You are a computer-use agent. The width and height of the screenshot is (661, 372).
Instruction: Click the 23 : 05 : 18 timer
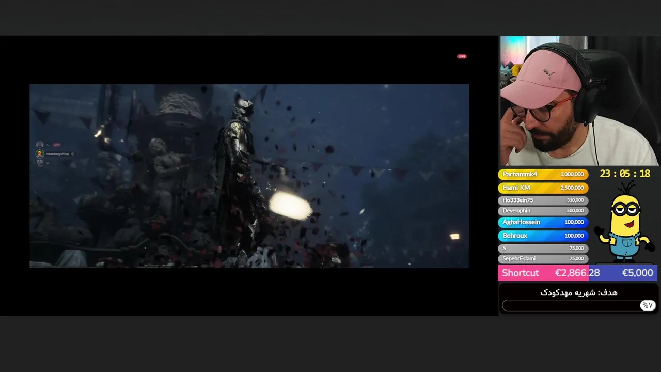625,174
